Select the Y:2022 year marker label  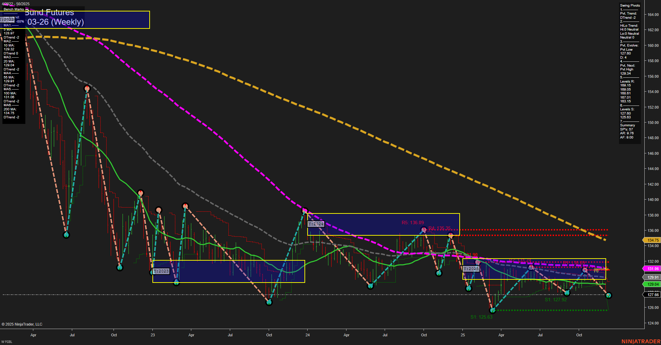point(8,20)
